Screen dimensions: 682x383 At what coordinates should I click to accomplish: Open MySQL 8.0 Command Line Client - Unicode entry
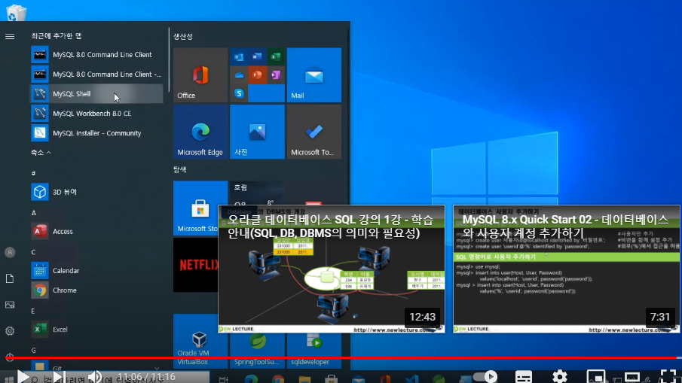coord(96,74)
